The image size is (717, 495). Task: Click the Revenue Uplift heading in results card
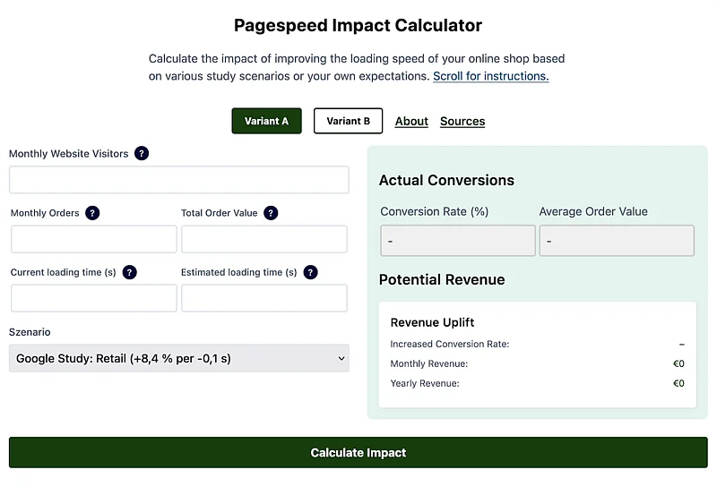[433, 322]
